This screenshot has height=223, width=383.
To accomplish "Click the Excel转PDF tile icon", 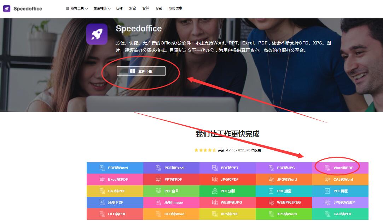I will click(102, 179).
